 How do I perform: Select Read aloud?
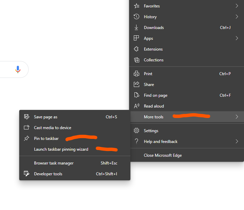(186, 106)
